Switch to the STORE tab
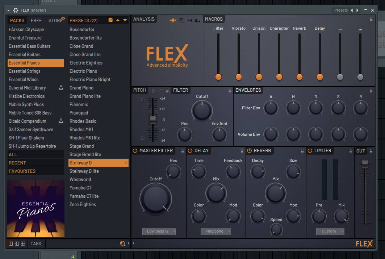385x259 pixels. [x=55, y=20]
